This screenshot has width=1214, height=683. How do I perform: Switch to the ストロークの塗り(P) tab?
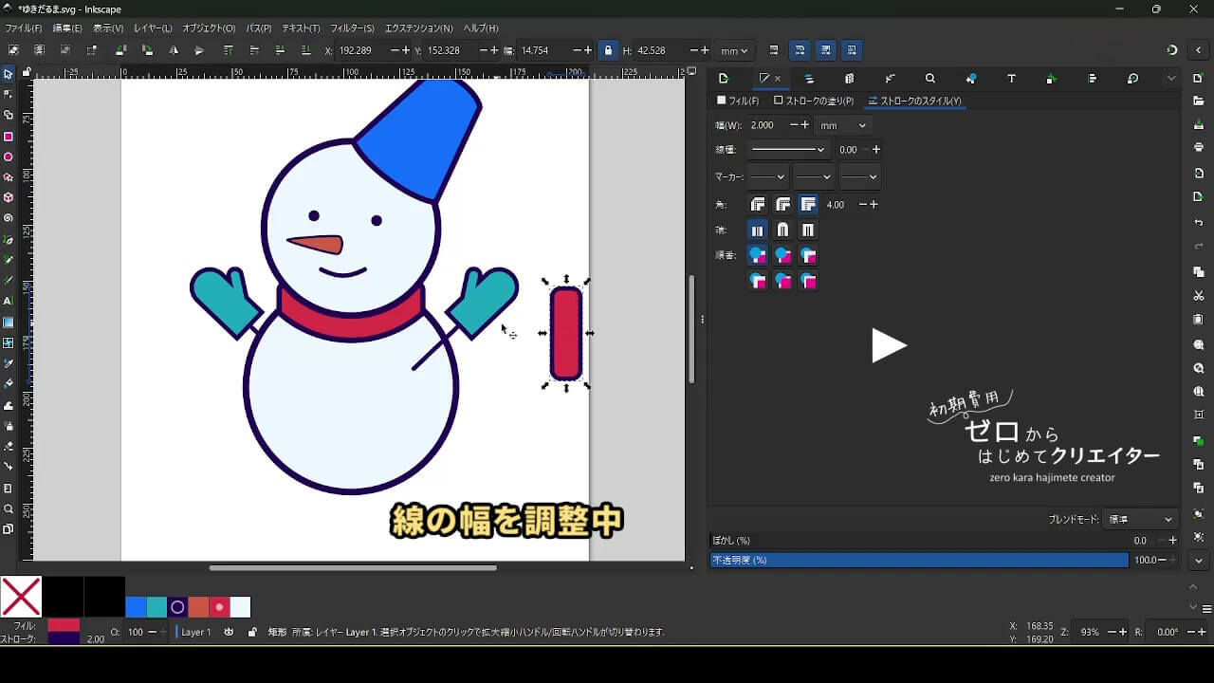(x=814, y=101)
